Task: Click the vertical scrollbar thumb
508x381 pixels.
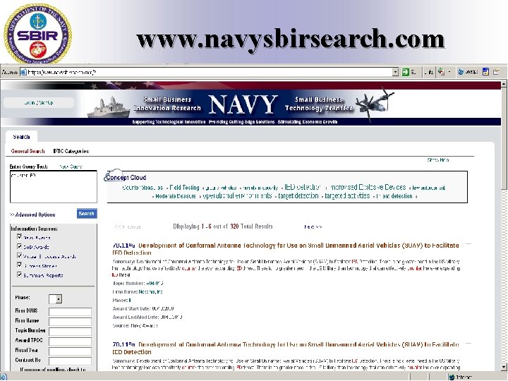Action: (x=504, y=139)
